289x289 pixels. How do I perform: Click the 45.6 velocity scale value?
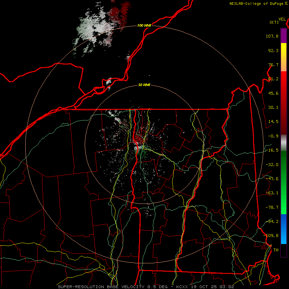tap(273, 93)
